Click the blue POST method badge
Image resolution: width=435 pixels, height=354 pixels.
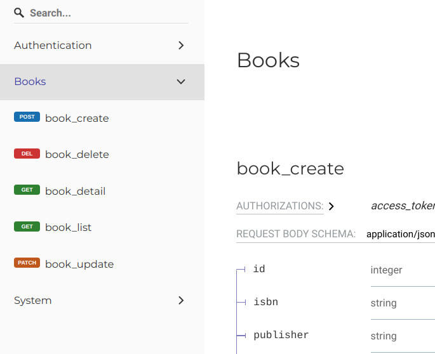coord(27,117)
